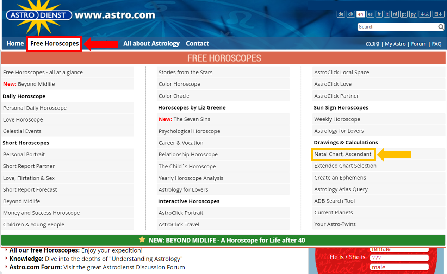Click the green Beyond Midlife banner
The height and width of the screenshot is (274, 447).
click(223, 240)
